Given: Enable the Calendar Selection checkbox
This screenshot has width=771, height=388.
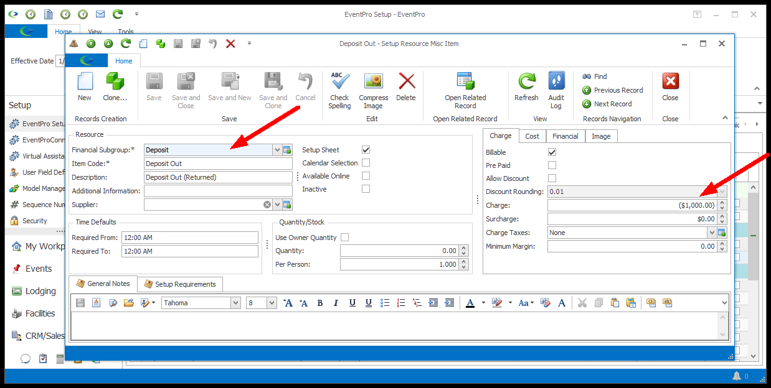Looking at the screenshot, I should tap(366, 163).
